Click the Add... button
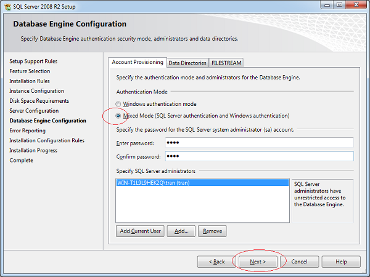The width and height of the screenshot is (370, 277). click(181, 231)
